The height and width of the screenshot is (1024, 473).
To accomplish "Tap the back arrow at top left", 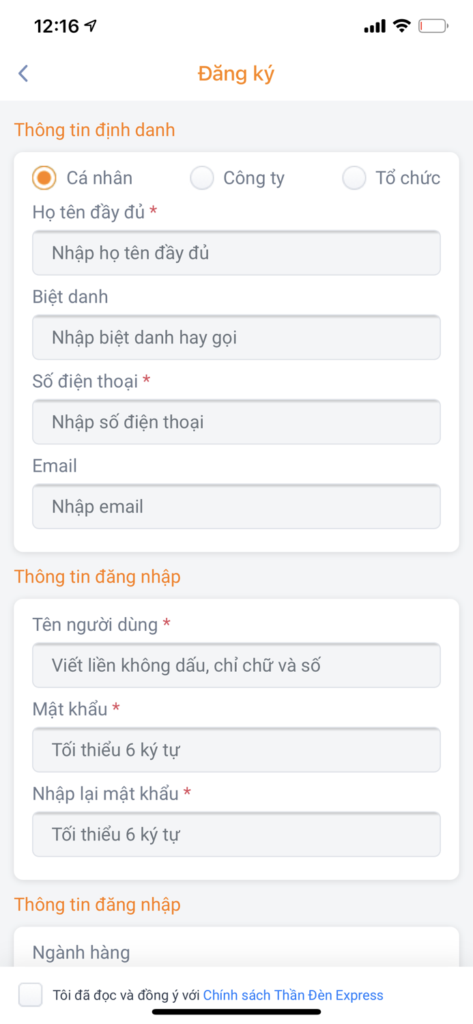I will (23, 73).
